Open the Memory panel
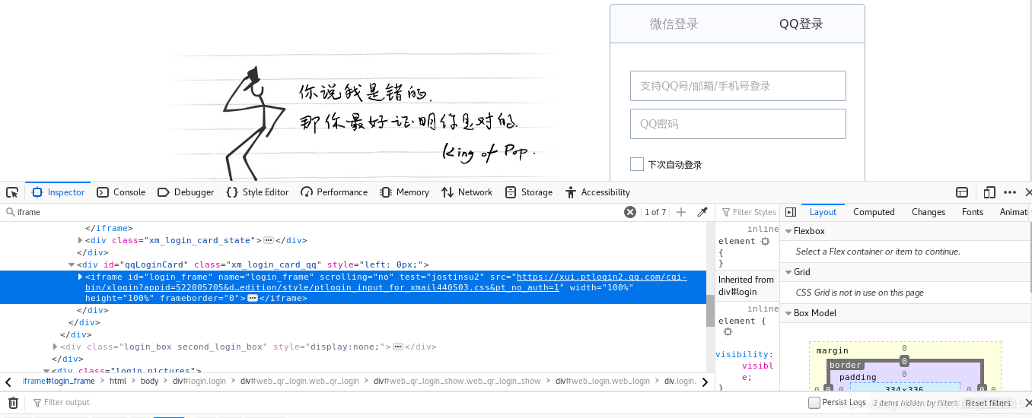This screenshot has height=418, width=1032. [405, 192]
